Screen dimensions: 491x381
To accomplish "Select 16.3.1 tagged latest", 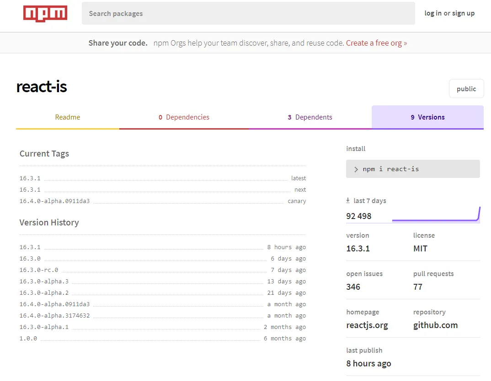I will [30, 178].
